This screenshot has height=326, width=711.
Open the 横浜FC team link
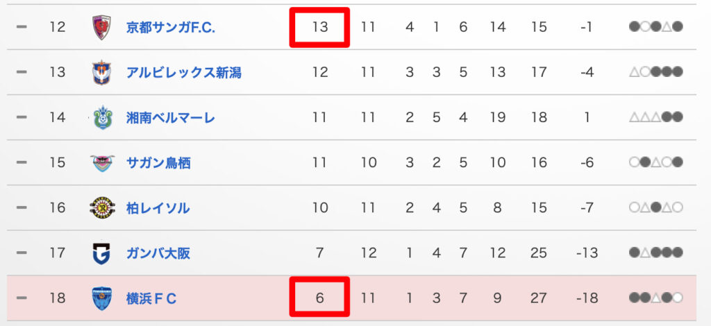[151, 299]
